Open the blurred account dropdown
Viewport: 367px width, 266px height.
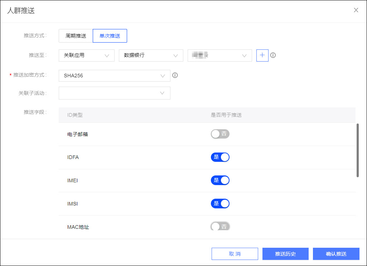tap(220, 55)
